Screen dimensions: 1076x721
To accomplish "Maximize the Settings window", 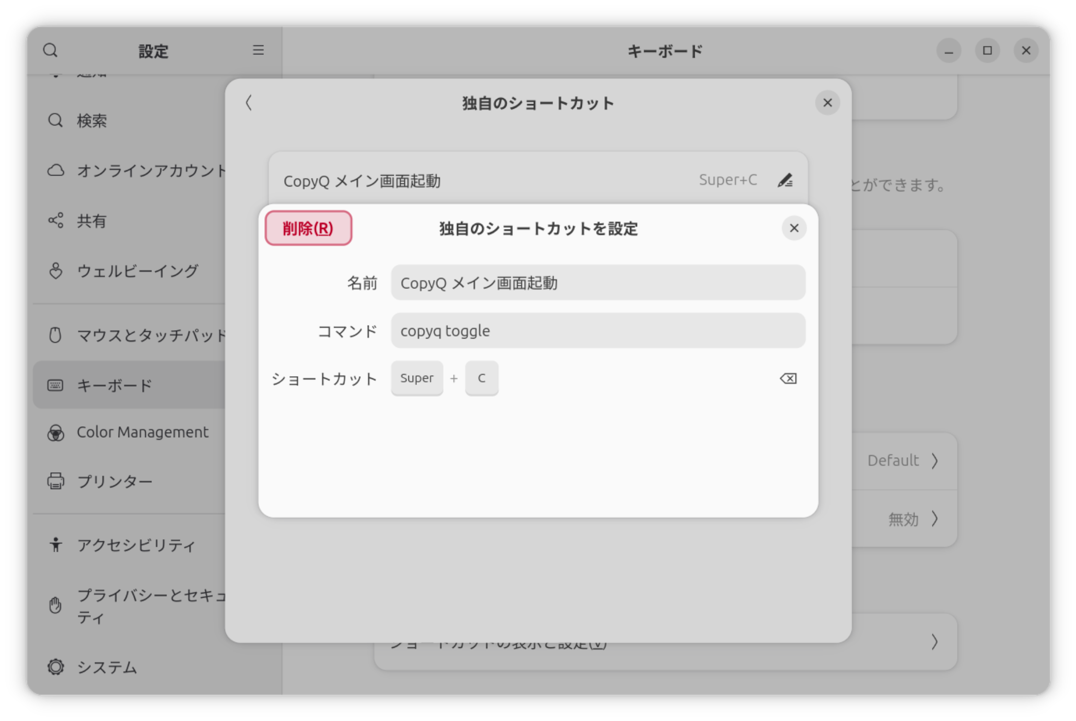I will 987,51.
